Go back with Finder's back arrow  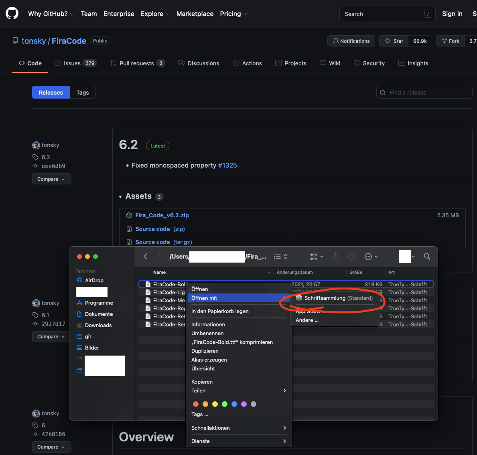[x=146, y=257]
